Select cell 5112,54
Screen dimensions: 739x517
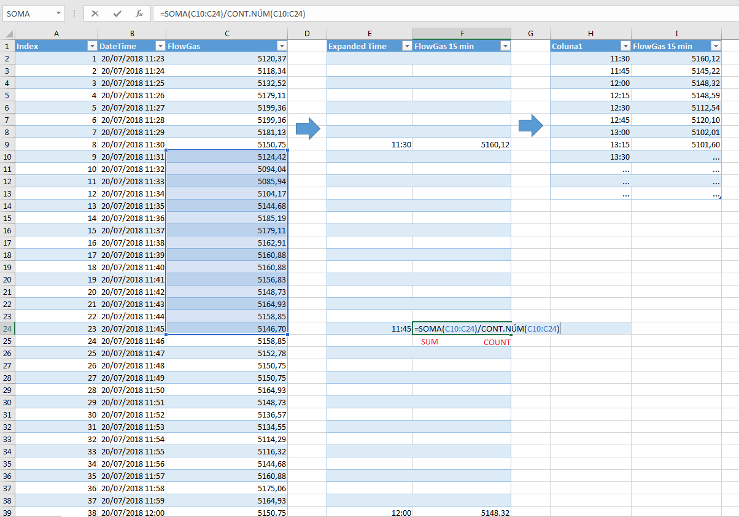click(x=676, y=107)
